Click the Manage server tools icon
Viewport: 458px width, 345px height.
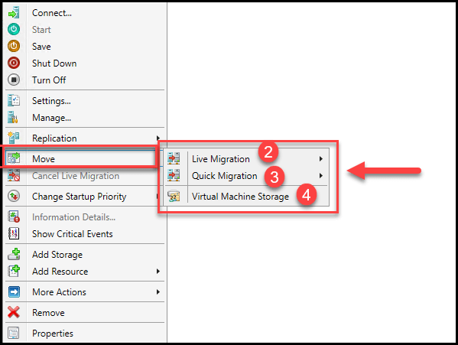coord(13,118)
